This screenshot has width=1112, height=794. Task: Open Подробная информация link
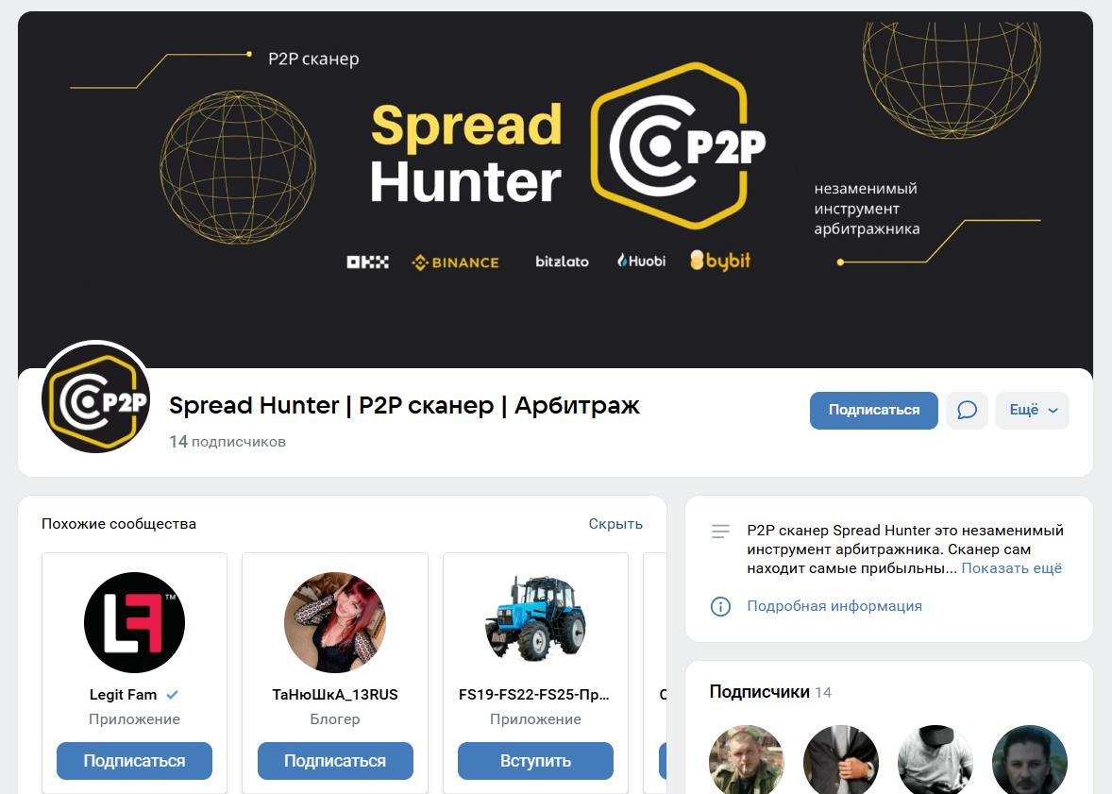834,606
